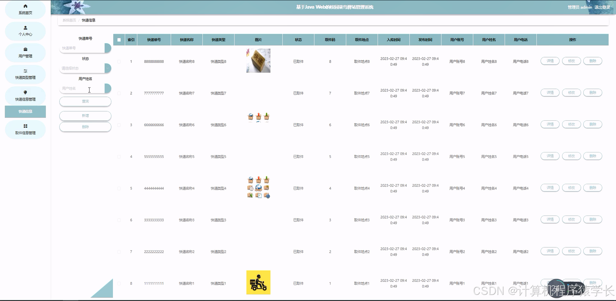Click 系统首页 breadcrumb link
Viewport: 616px width, 301px height.
pos(69,20)
